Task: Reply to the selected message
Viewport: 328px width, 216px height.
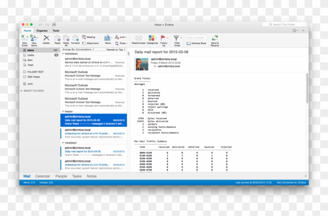Action: point(57,40)
